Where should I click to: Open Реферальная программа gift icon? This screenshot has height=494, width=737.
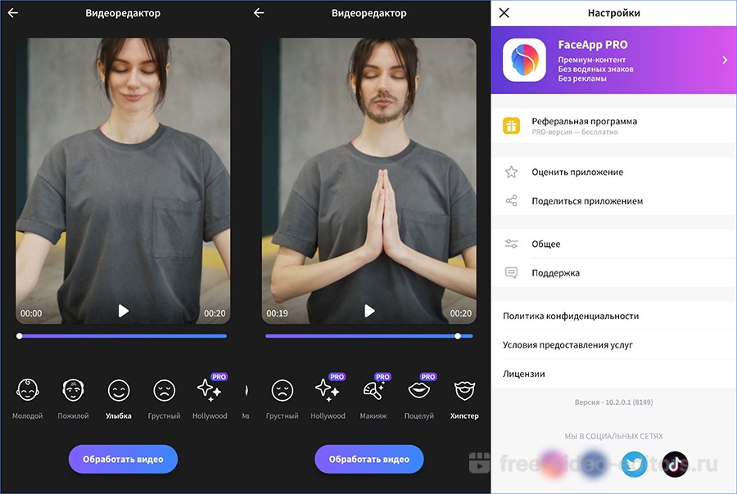coord(511,126)
